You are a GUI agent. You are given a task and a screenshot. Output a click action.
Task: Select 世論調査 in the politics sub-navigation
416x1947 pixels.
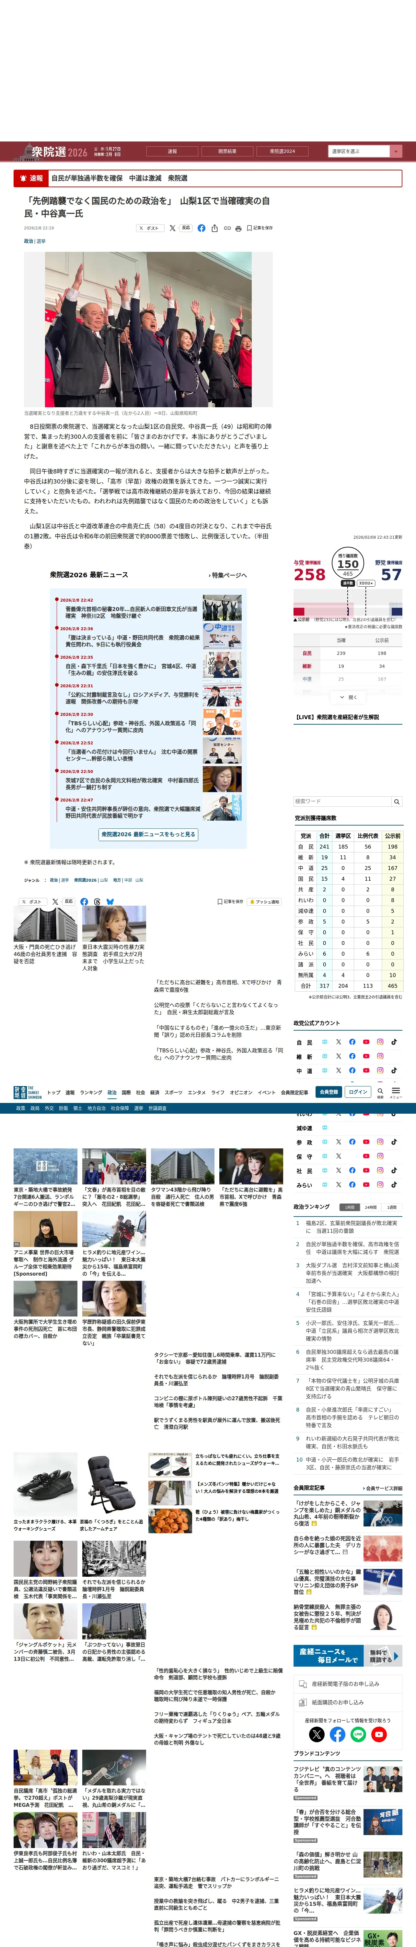[x=157, y=1108]
